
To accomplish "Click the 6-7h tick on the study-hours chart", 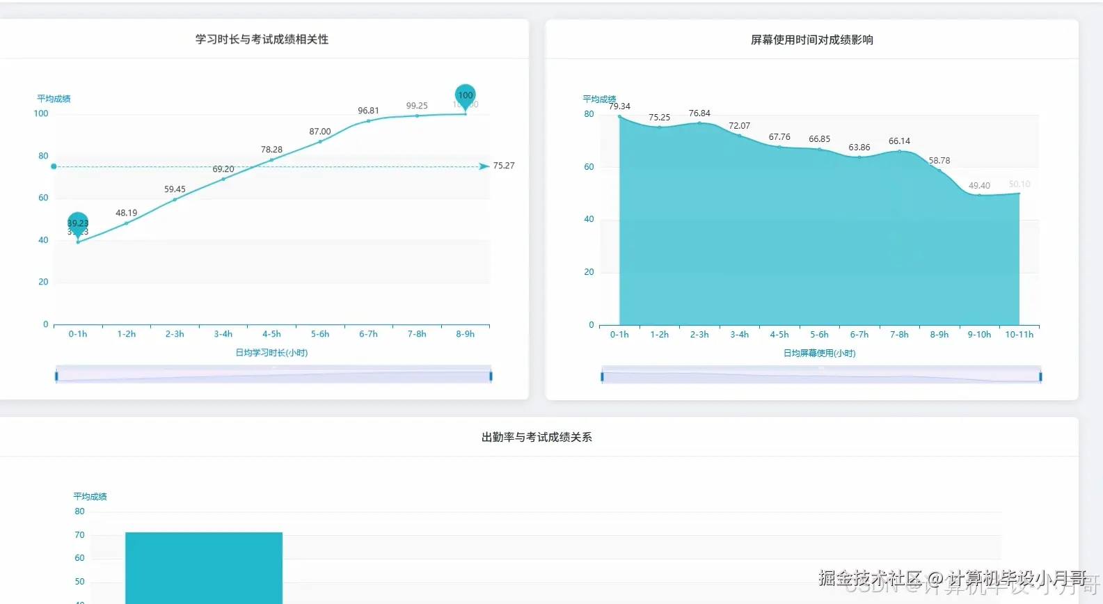I will (x=368, y=334).
